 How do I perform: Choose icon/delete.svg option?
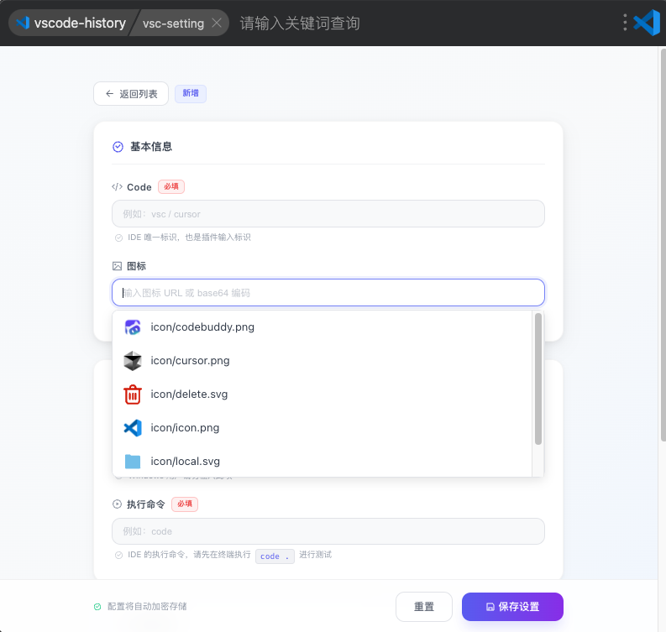(189, 394)
